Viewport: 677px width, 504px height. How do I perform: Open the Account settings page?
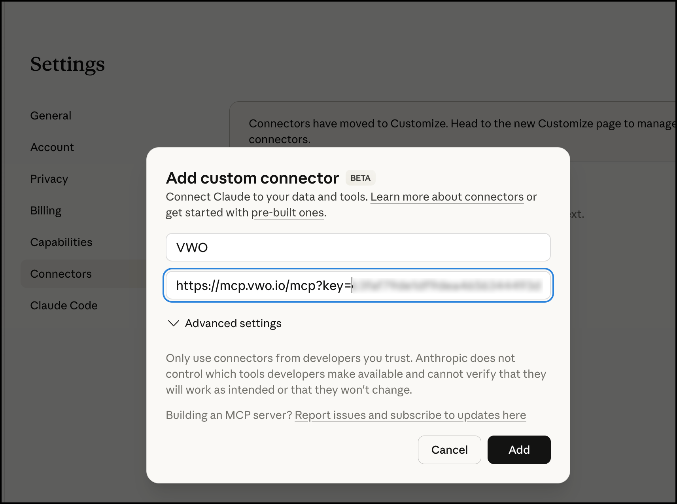click(x=52, y=147)
